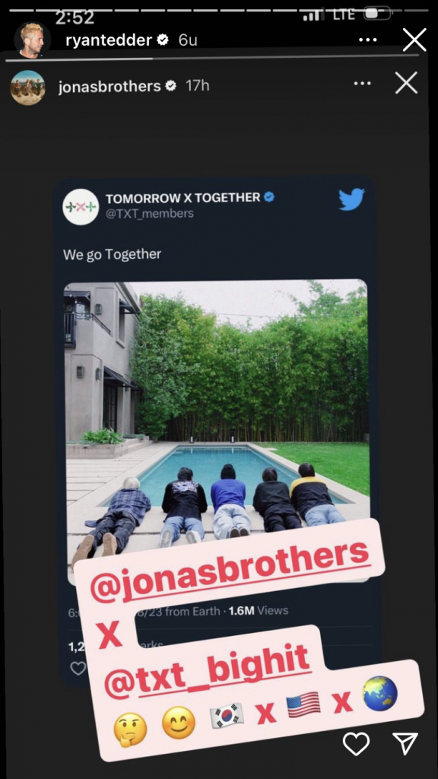The width and height of the screenshot is (438, 779).
Task: Tap the tweet like heart outline
Action: click(78, 669)
